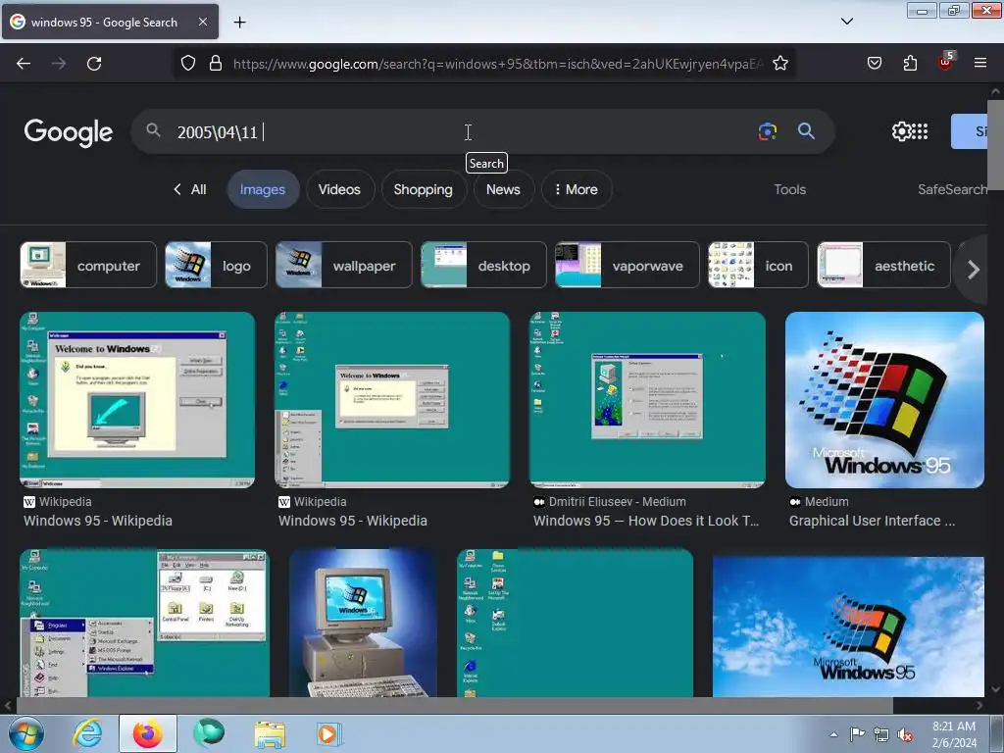Expand the More filters menu
The width and height of the screenshot is (1004, 753).
point(577,189)
